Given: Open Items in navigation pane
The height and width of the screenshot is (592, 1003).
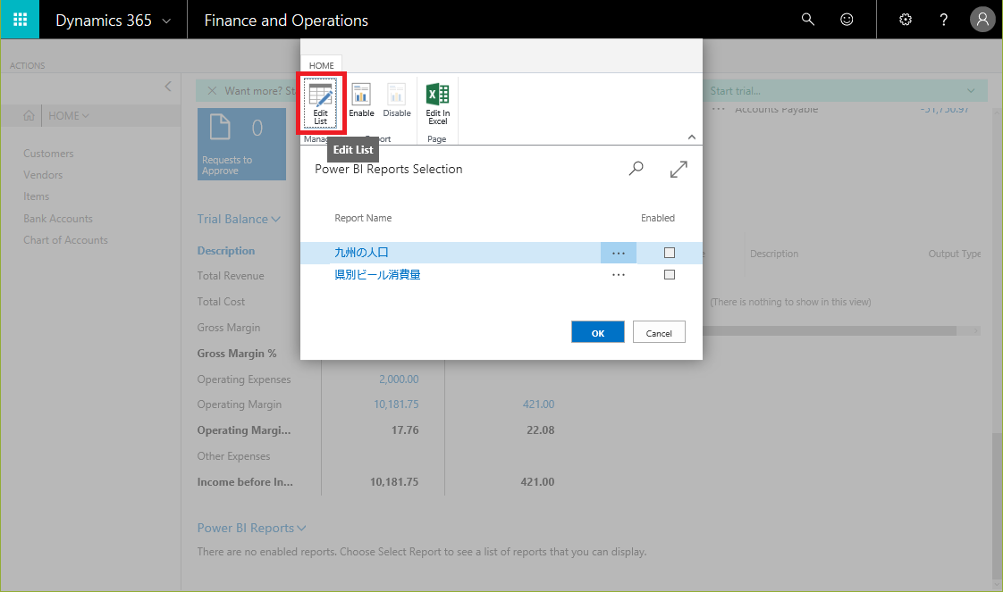Looking at the screenshot, I should coord(37,196).
